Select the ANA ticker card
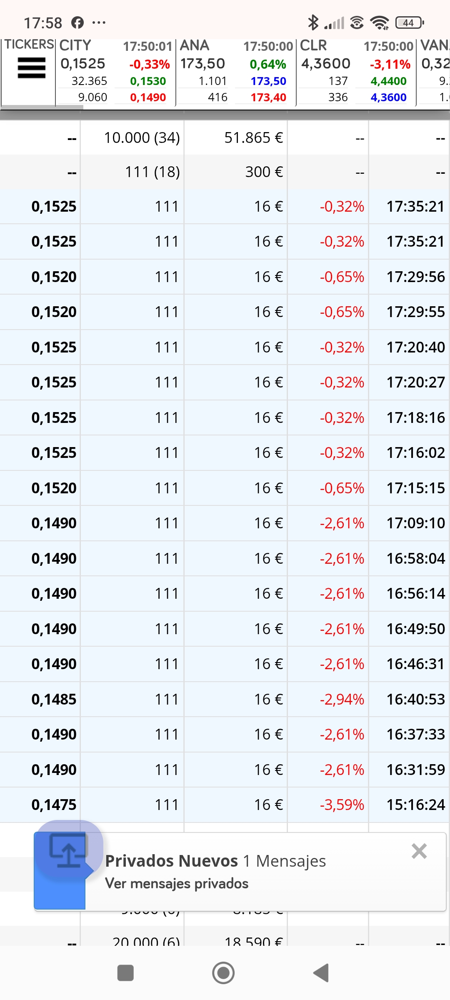 (235, 72)
